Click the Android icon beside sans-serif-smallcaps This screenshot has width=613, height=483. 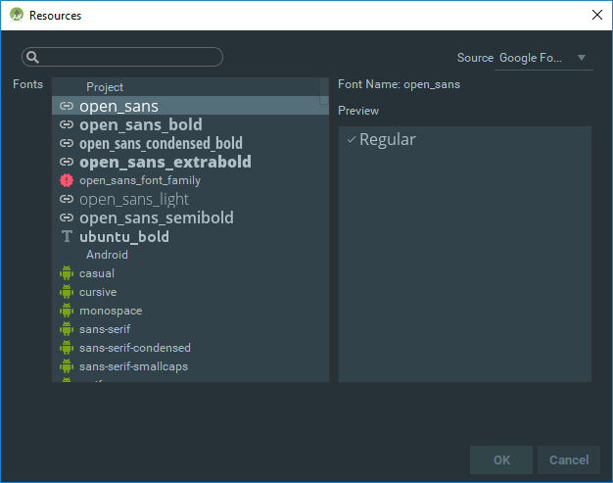[67, 366]
